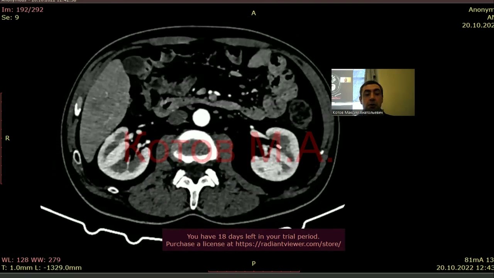
Task: Click the patient label 'Anonym' at top right
Action: (x=481, y=10)
